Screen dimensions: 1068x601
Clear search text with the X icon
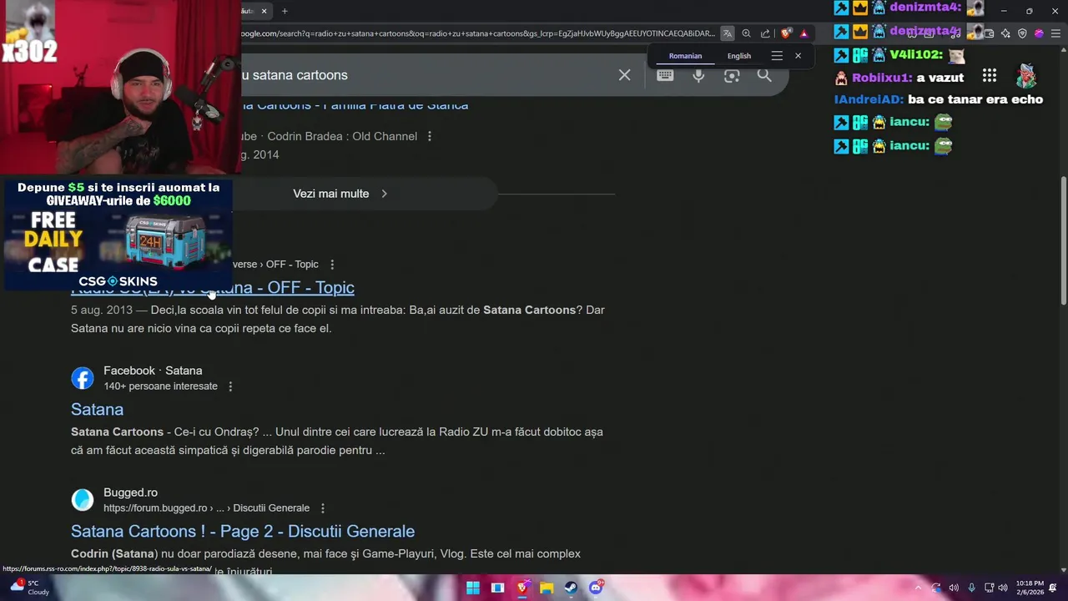click(624, 75)
